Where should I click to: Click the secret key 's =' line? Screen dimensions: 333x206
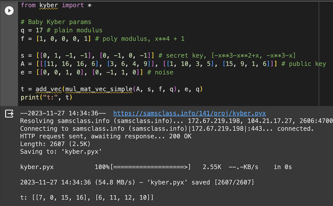tap(158, 55)
